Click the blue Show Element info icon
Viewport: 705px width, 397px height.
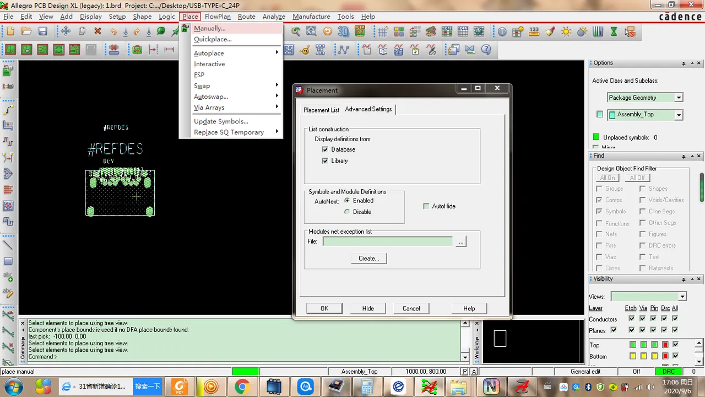click(502, 31)
